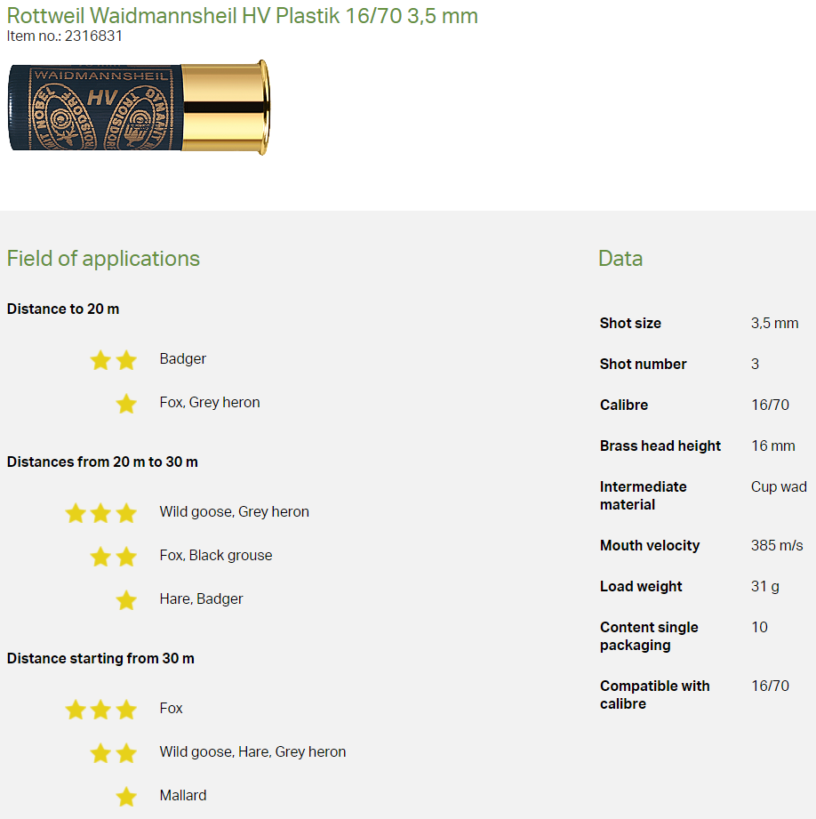Select the Distances from 20 m to 30 m subheading
The height and width of the screenshot is (819, 816).
(102, 462)
